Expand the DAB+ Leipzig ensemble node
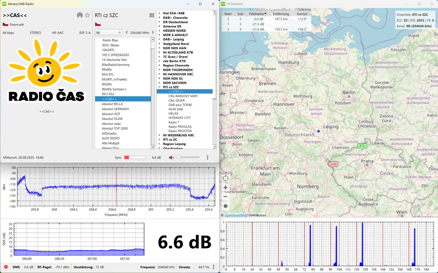 [160, 40]
